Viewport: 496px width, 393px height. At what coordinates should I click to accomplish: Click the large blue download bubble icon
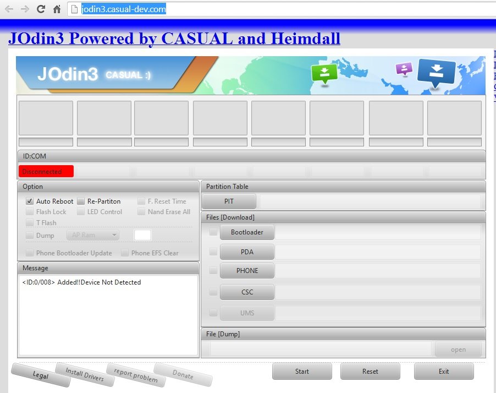[x=436, y=73]
